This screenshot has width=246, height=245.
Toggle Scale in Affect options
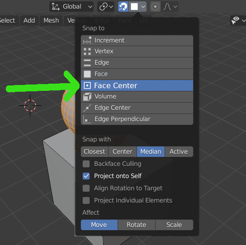174,225
